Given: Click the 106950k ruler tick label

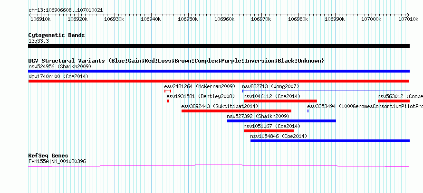Looking at the screenshot, I should (x=188, y=19).
